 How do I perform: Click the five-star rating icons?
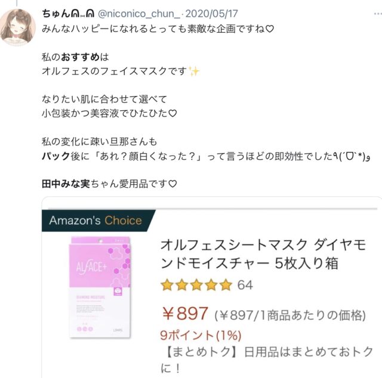click(196, 285)
